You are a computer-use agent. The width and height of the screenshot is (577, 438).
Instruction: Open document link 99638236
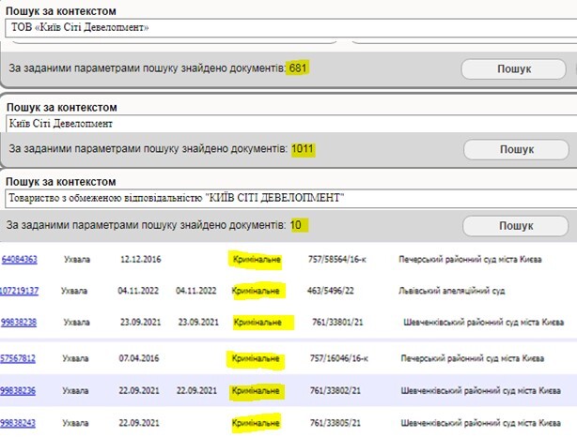[x=20, y=390]
